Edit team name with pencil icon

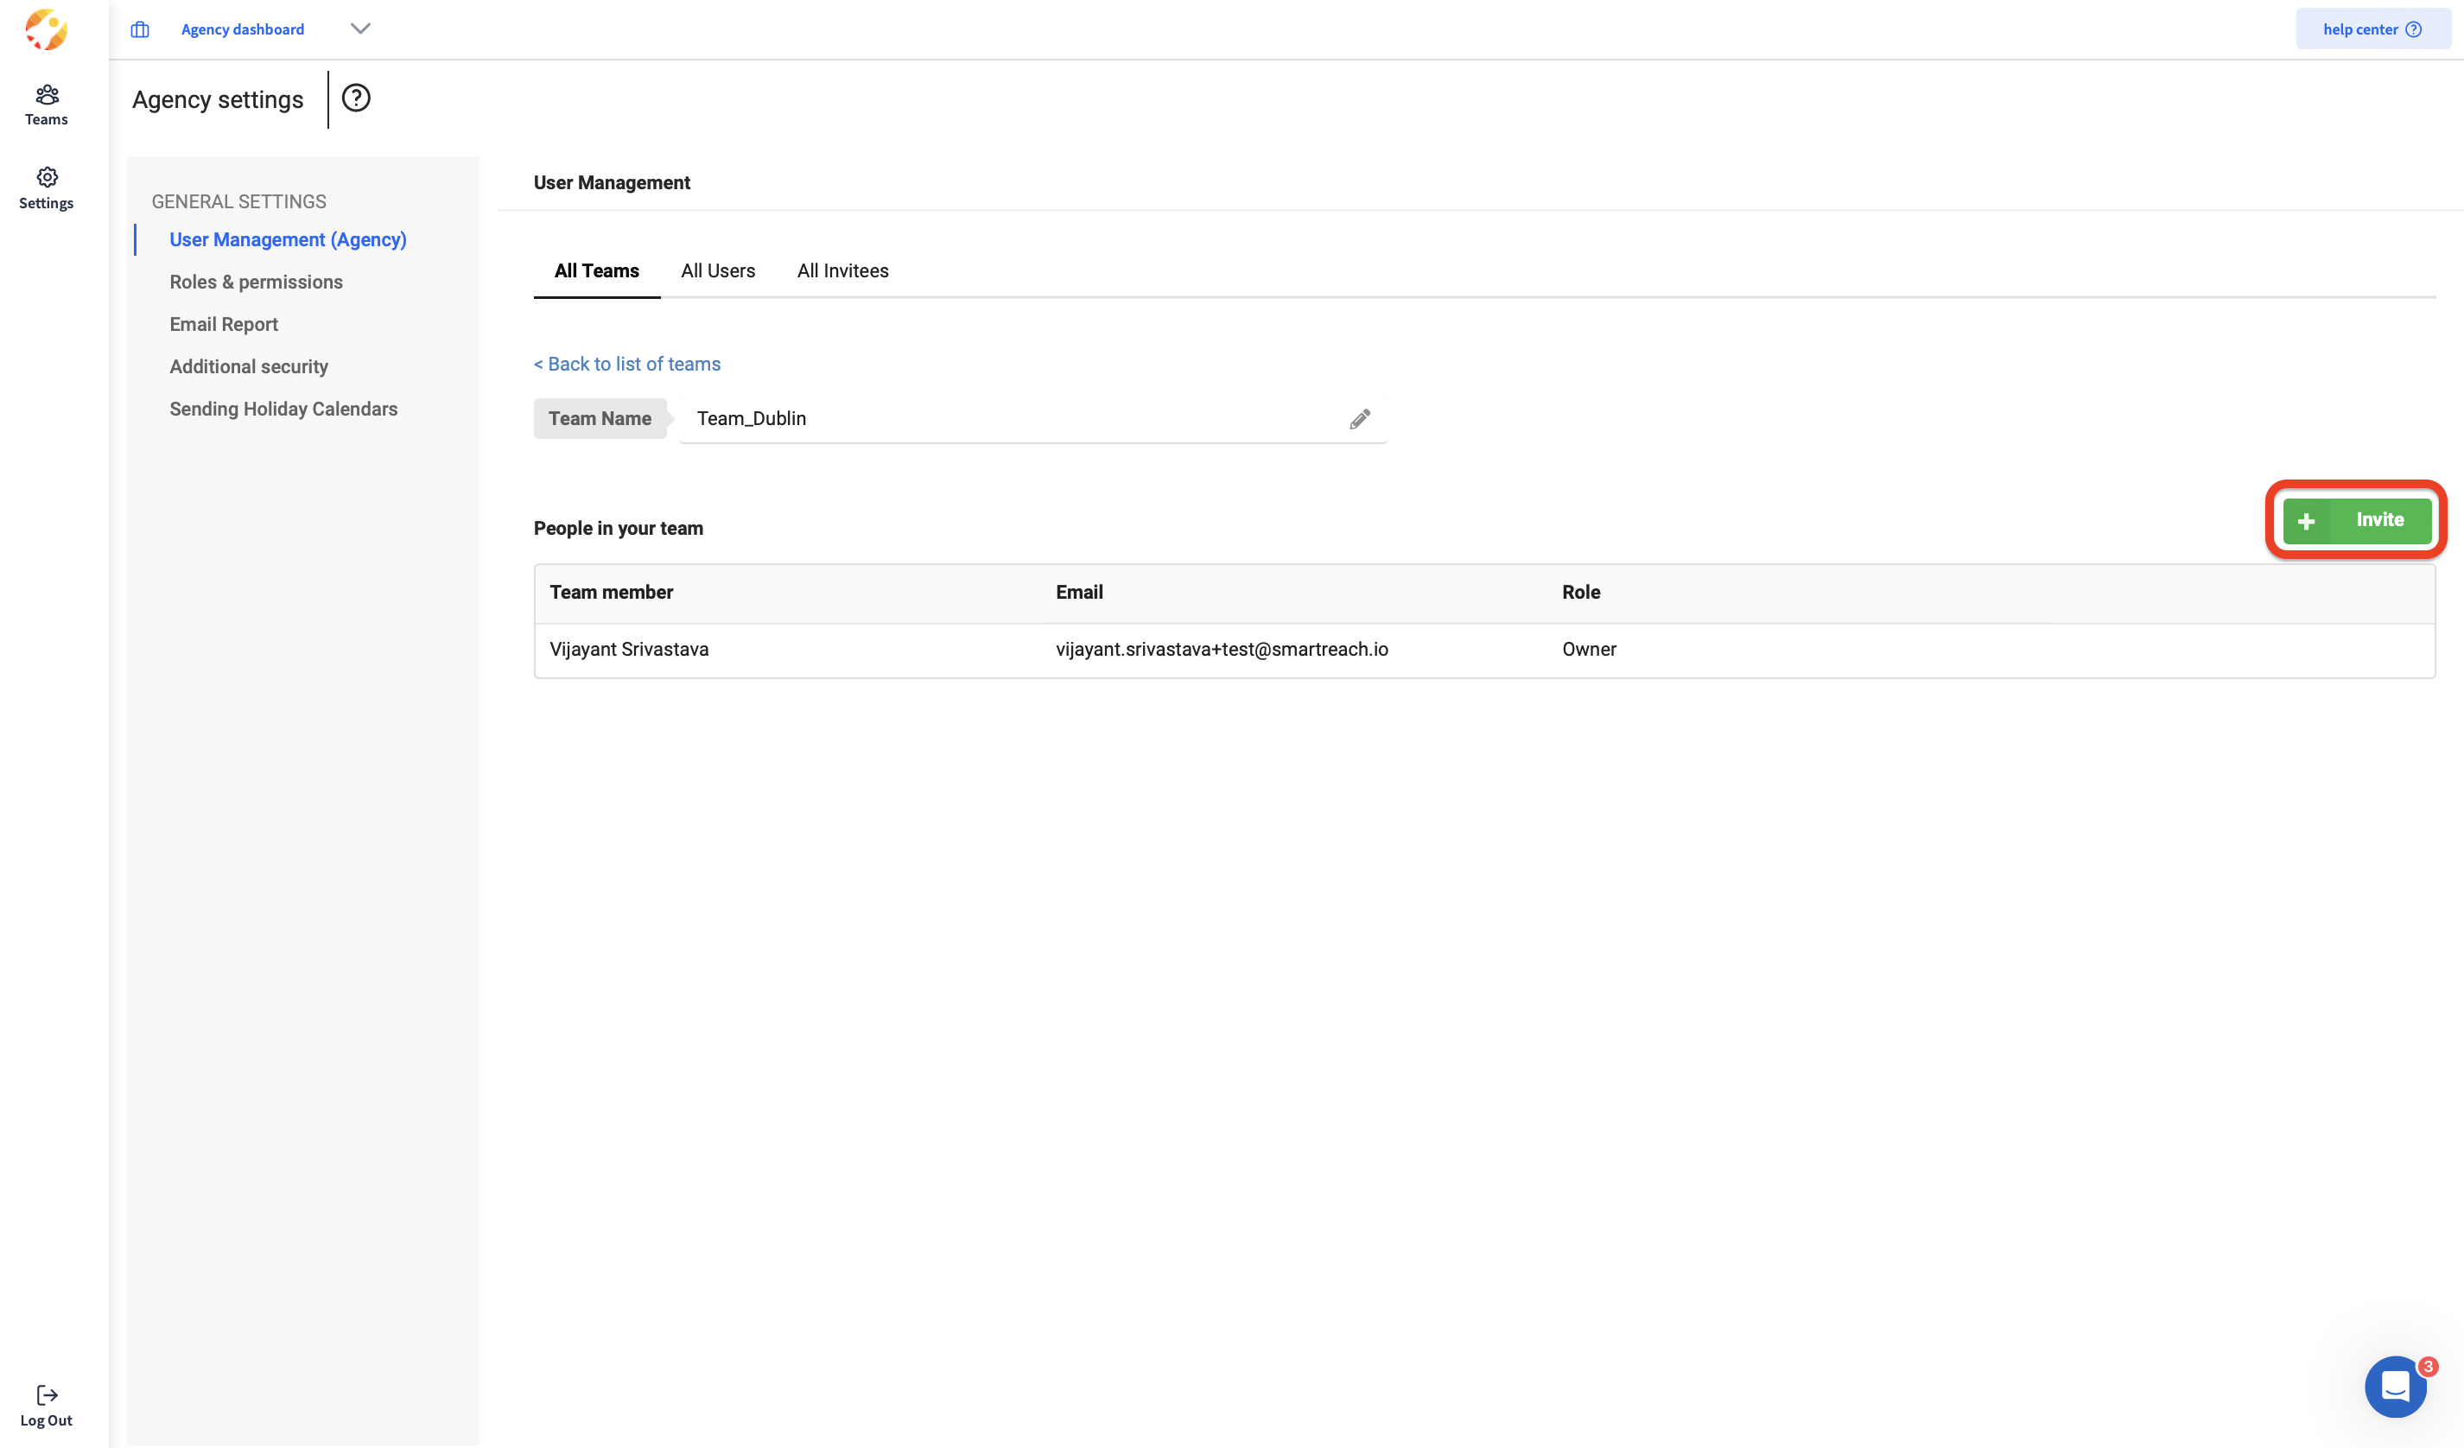coord(1359,419)
